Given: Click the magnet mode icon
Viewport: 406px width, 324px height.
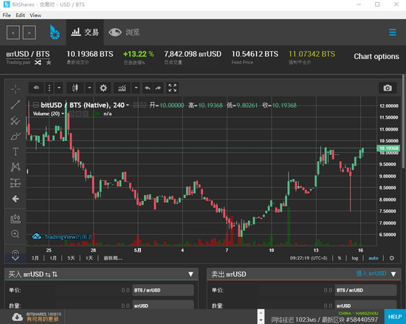Looking at the screenshot, I should click(16, 255).
